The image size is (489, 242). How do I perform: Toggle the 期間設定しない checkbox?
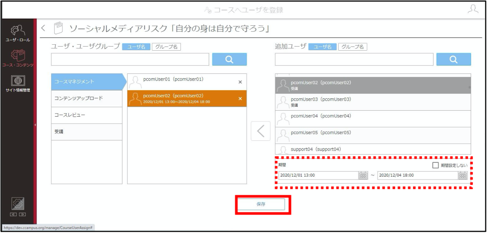tap(435, 165)
